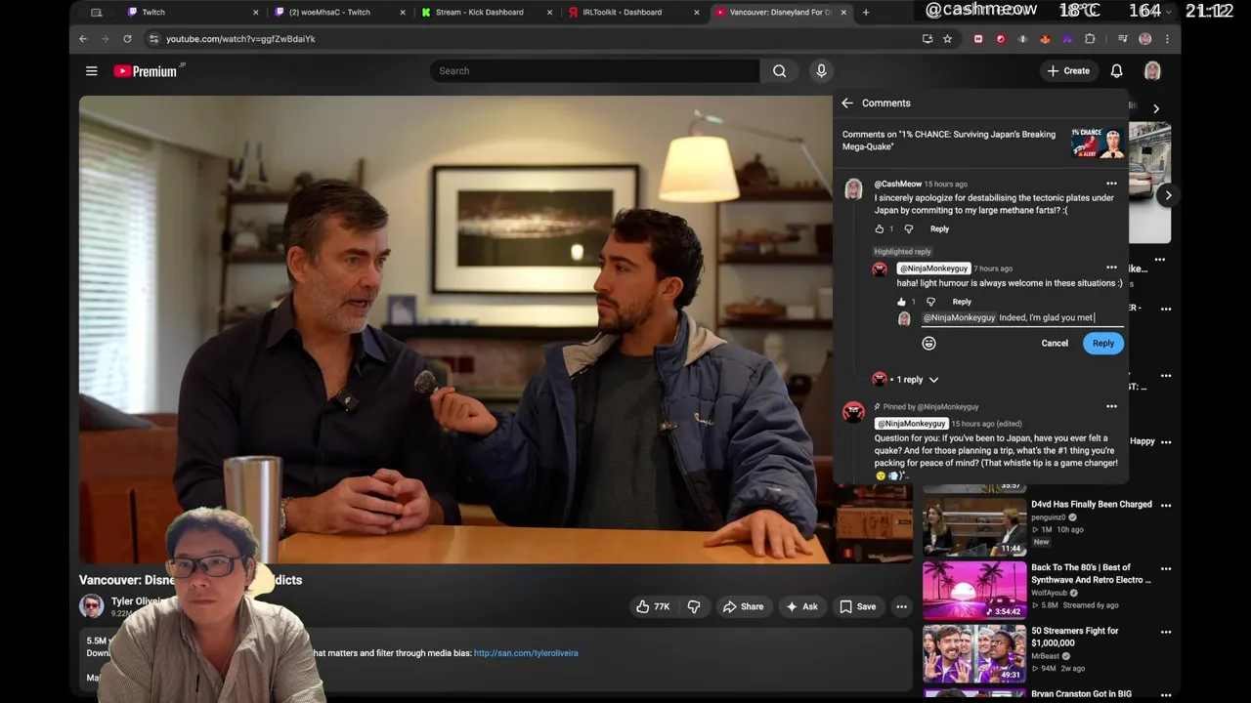Open a new browser tab
The height and width of the screenshot is (703, 1251).
click(x=866, y=13)
